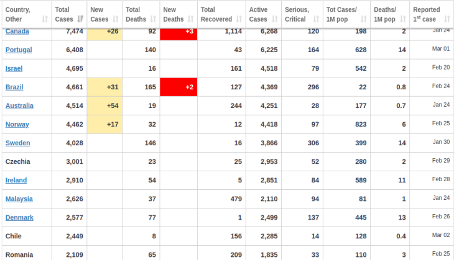Open the Norway country link
Viewport: 454px width, 260px height.
pyautogui.click(x=17, y=124)
